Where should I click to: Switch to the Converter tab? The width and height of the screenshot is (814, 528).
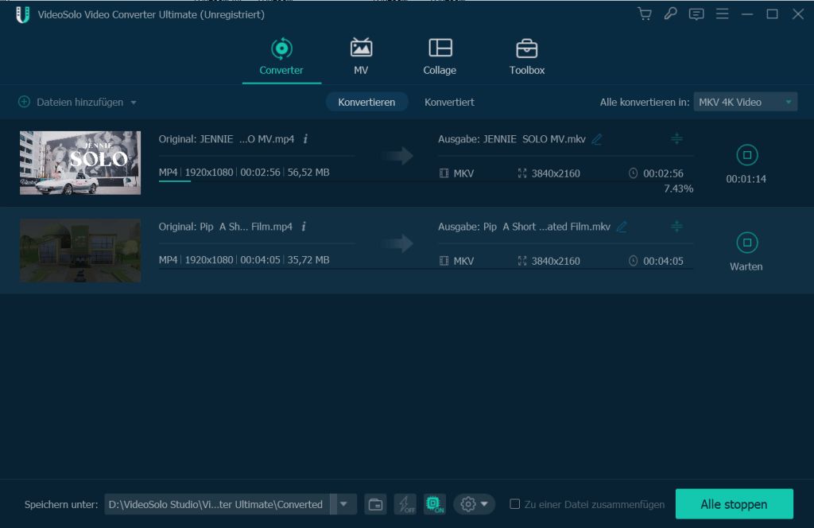click(281, 56)
